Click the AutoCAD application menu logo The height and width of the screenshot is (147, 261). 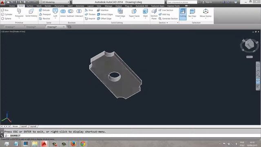click(x=2, y=2)
